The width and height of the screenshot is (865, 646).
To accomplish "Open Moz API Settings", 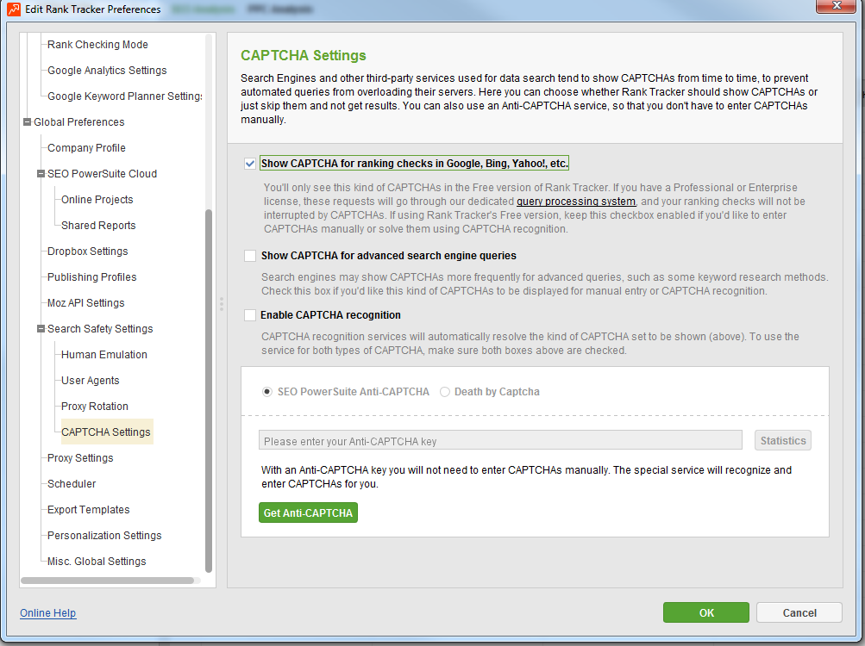I will coord(86,303).
